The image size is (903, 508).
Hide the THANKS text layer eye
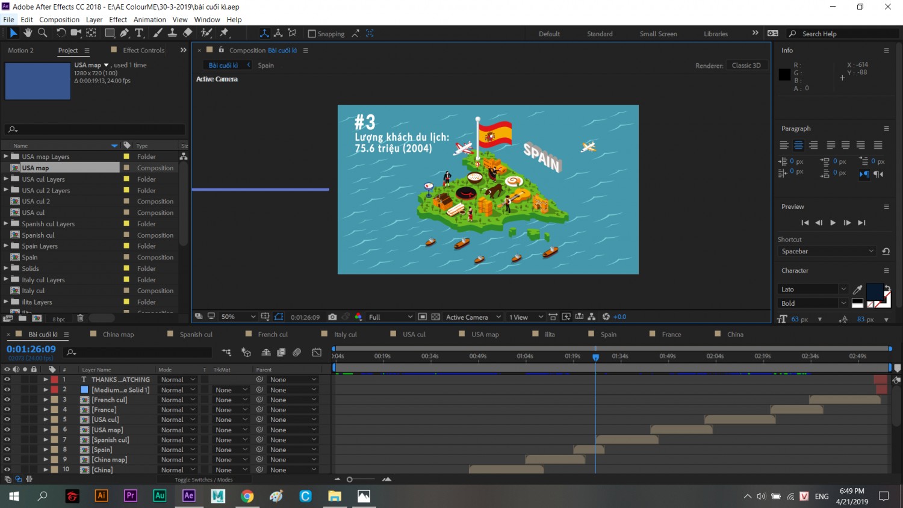point(7,380)
